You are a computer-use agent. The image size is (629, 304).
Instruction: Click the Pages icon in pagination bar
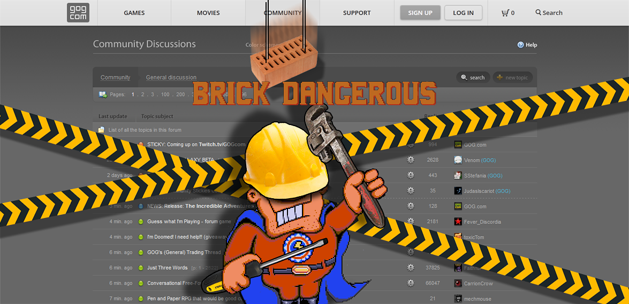[103, 95]
